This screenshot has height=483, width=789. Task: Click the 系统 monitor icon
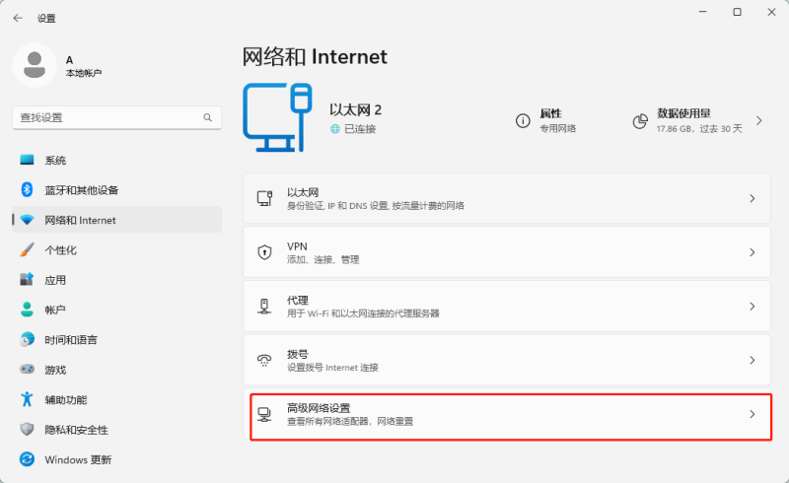pyautogui.click(x=27, y=160)
